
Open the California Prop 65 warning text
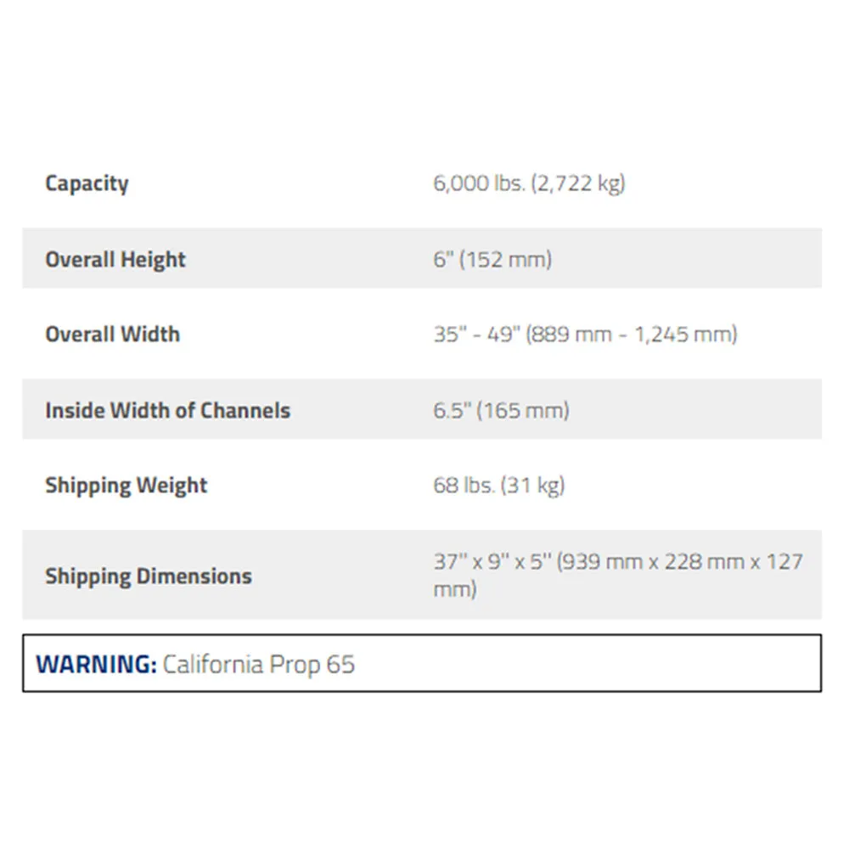(259, 665)
